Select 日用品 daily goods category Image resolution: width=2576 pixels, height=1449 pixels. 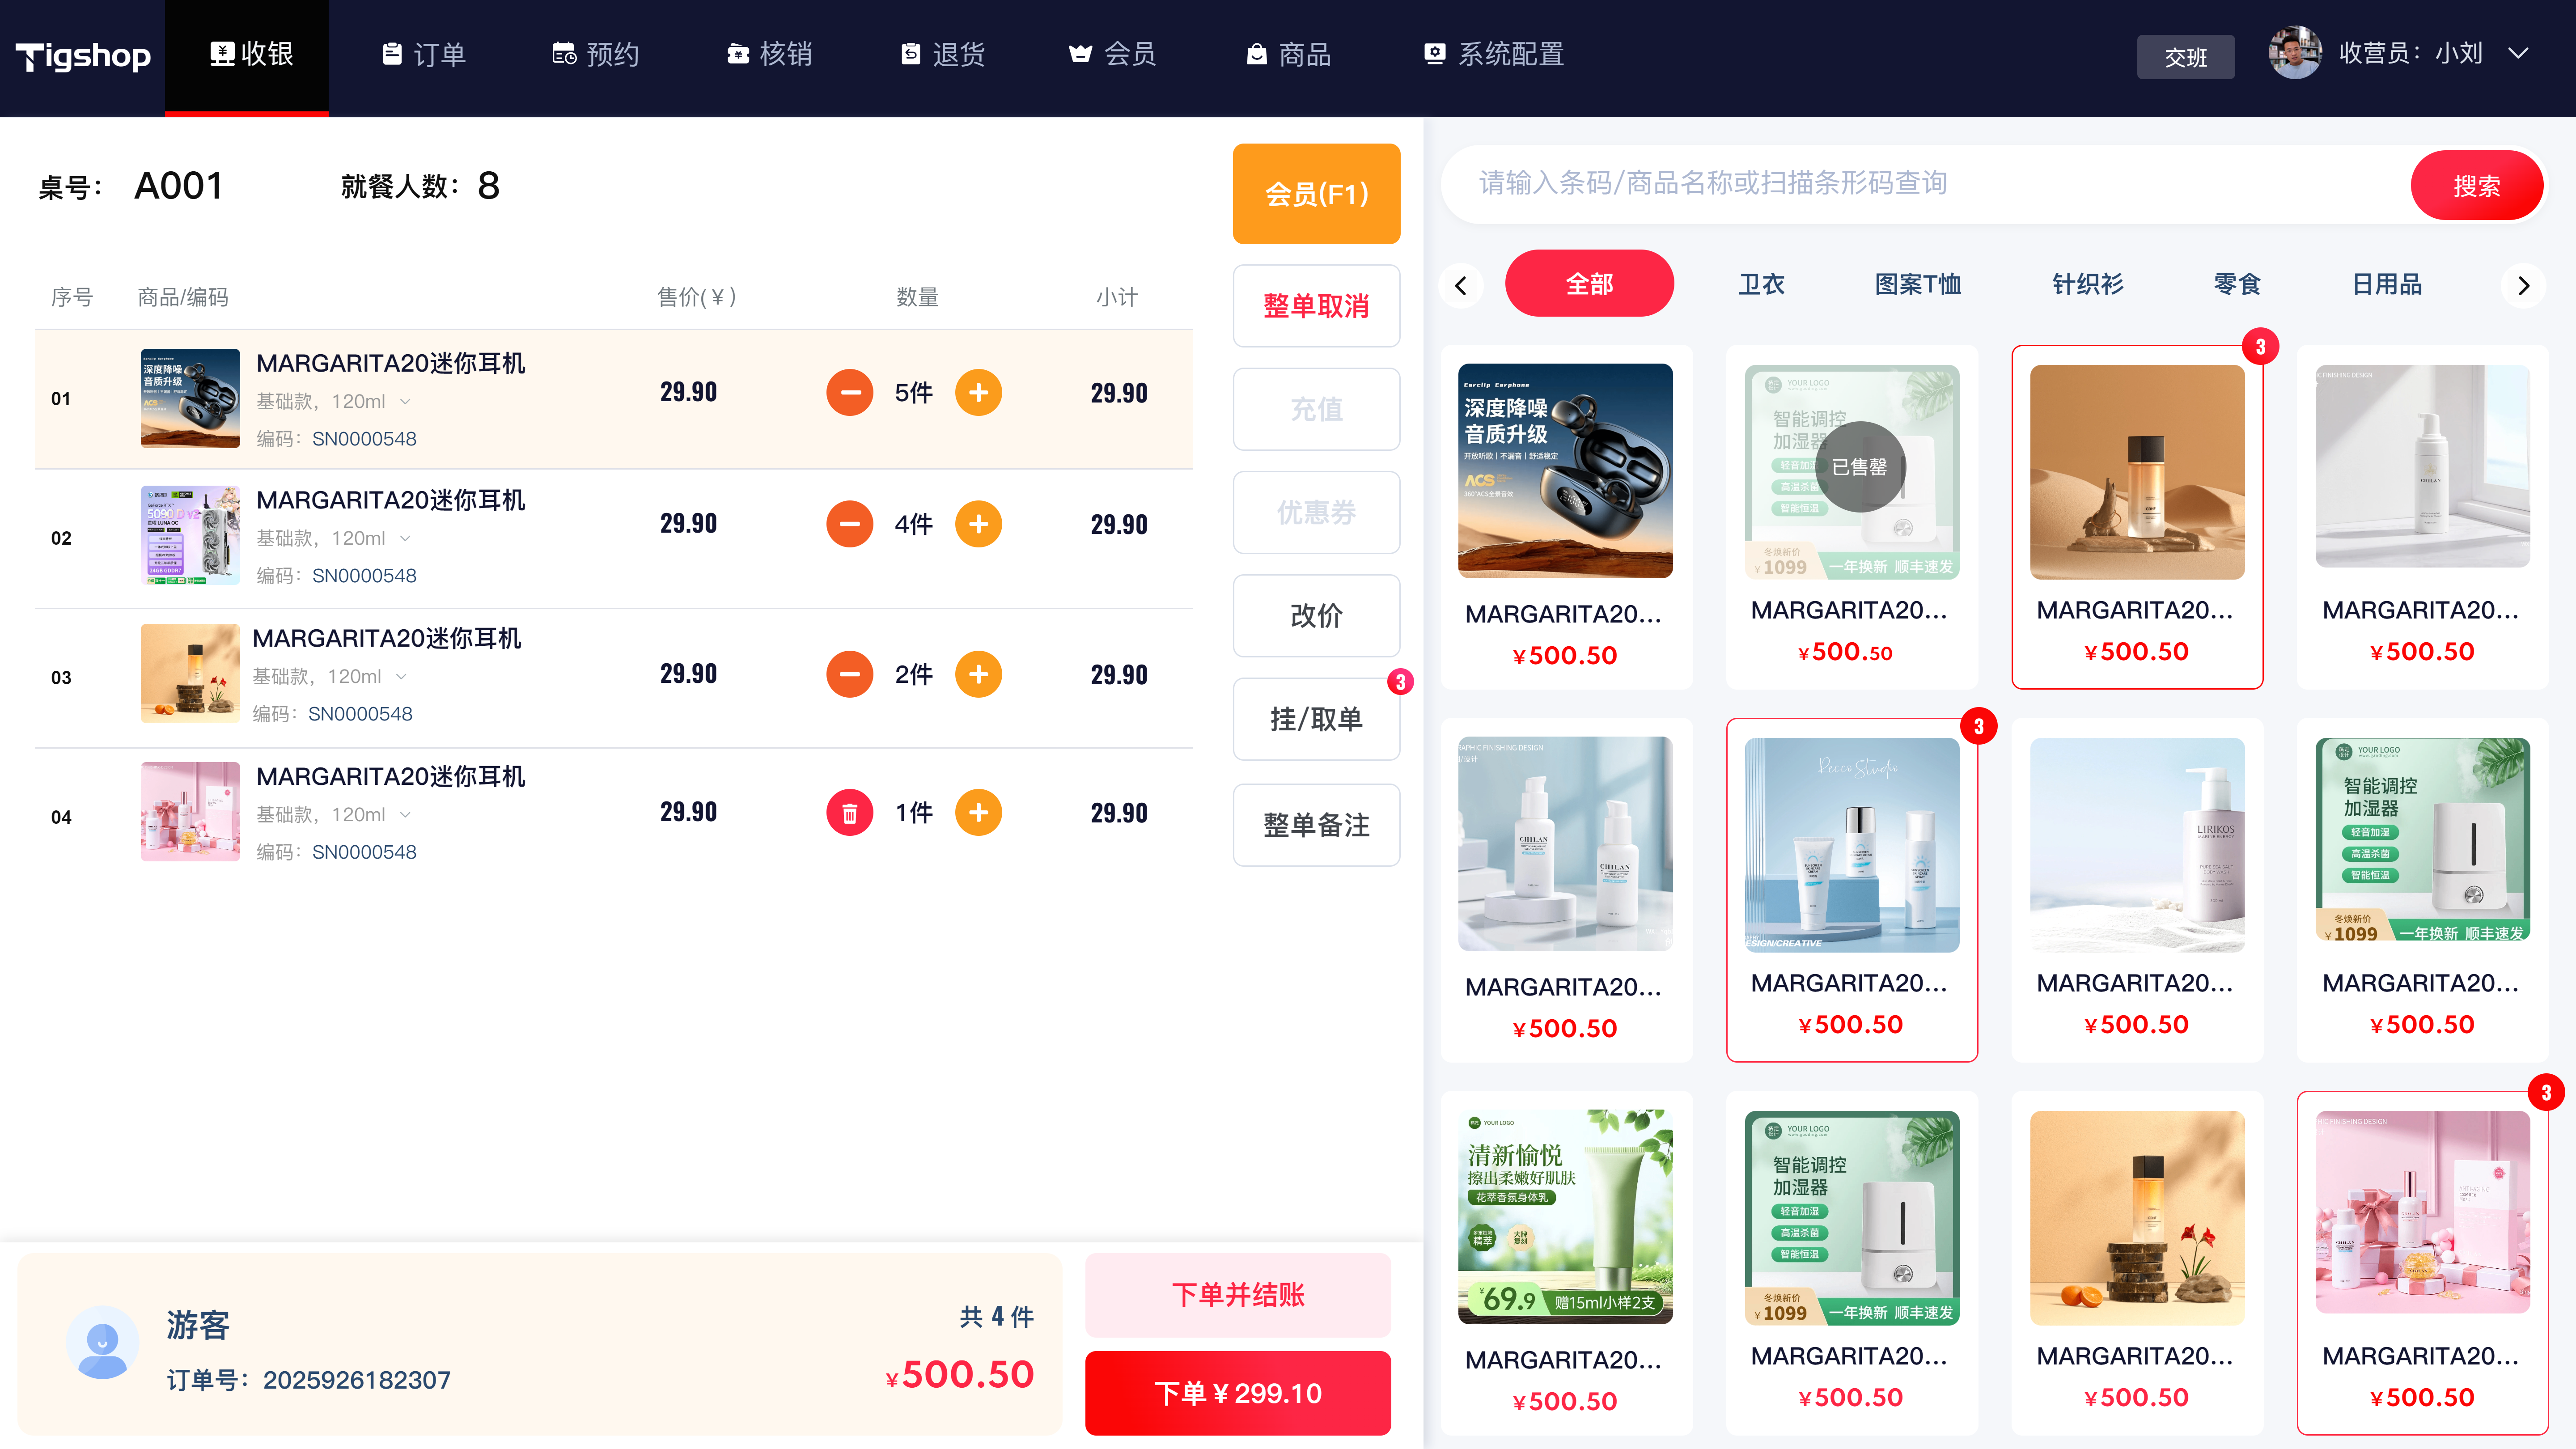point(2387,284)
